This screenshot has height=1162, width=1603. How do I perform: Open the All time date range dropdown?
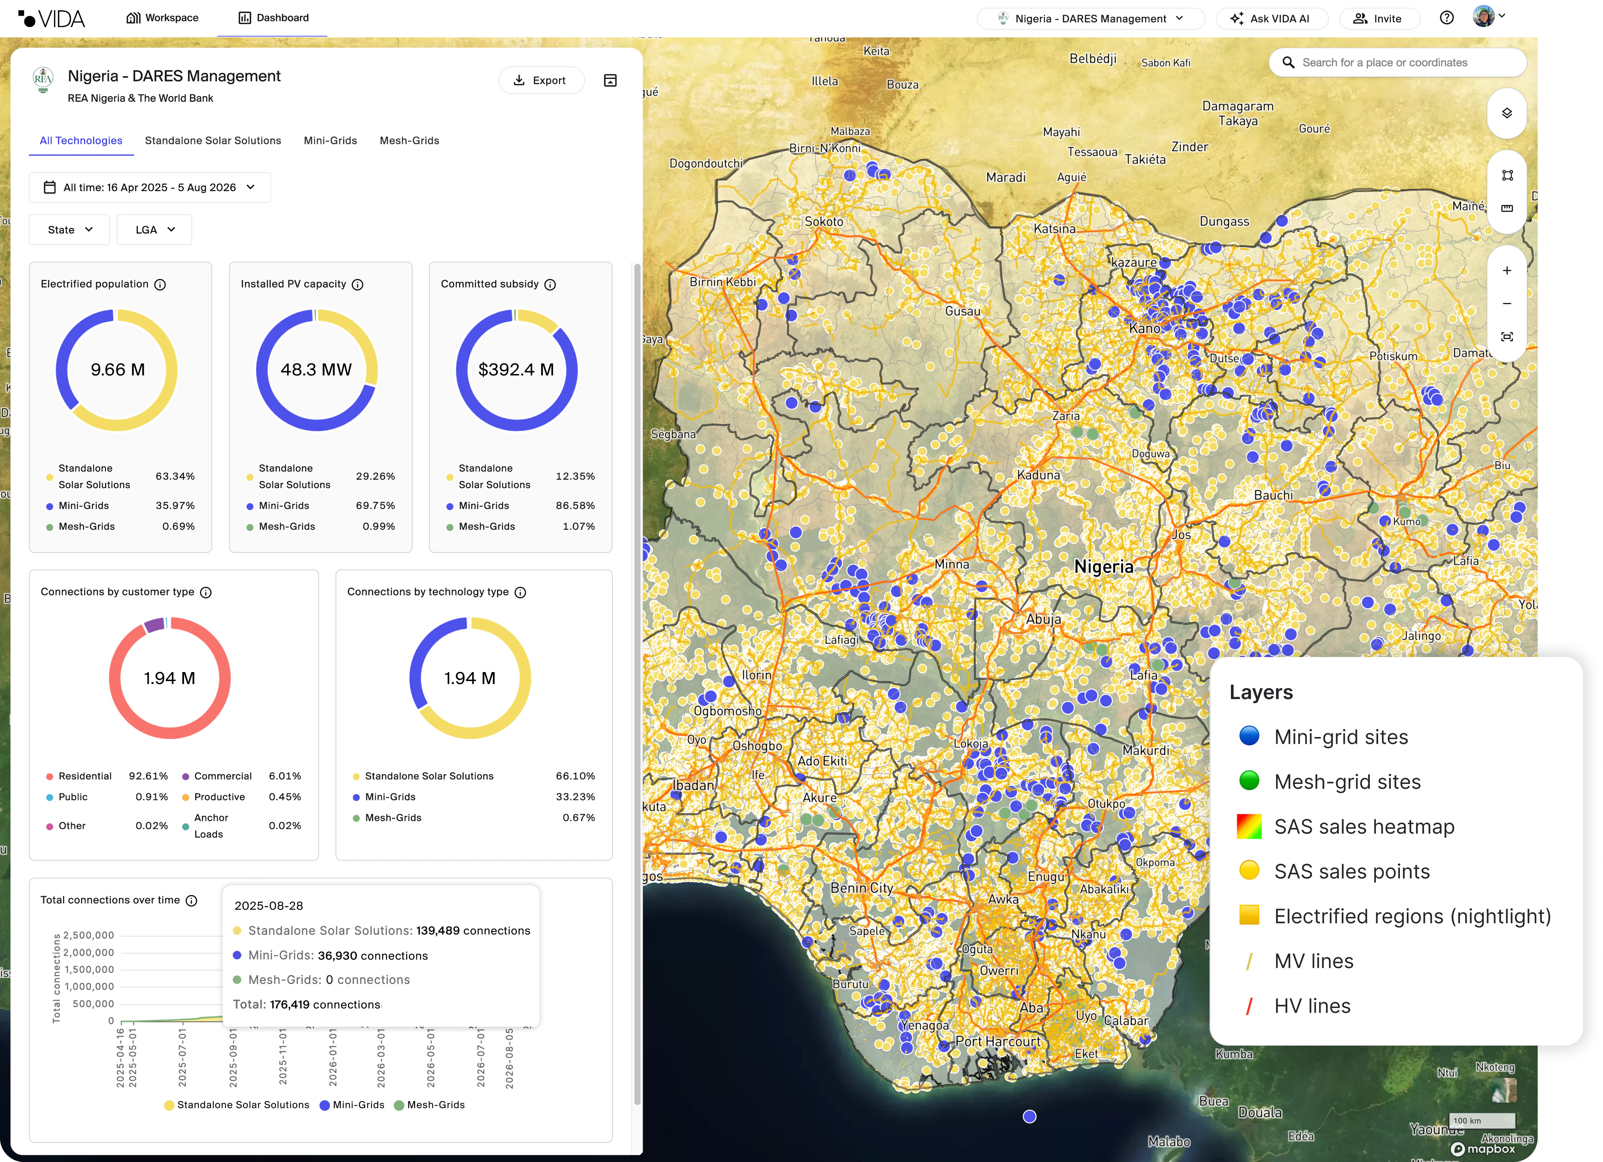click(x=150, y=187)
